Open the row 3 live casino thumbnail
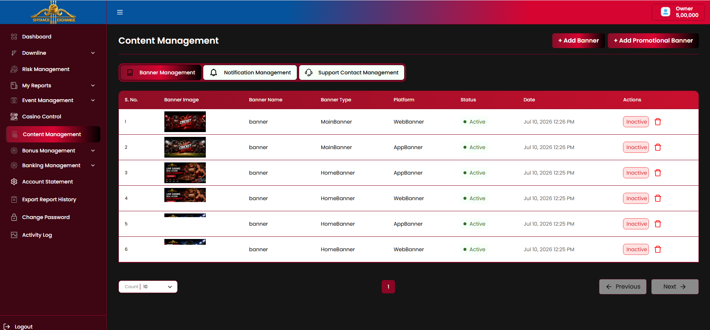Screen dimensions: 710x330 tap(185, 173)
